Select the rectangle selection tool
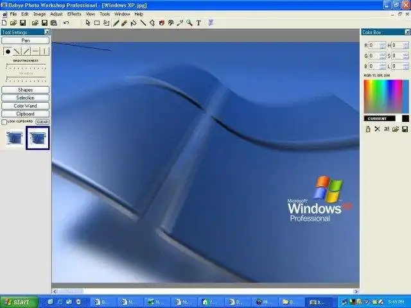411x308 pixels. click(97, 23)
